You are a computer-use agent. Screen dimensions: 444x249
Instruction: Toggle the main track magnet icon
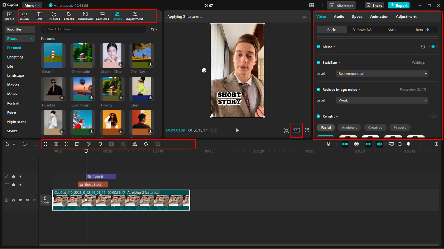tap(345, 144)
